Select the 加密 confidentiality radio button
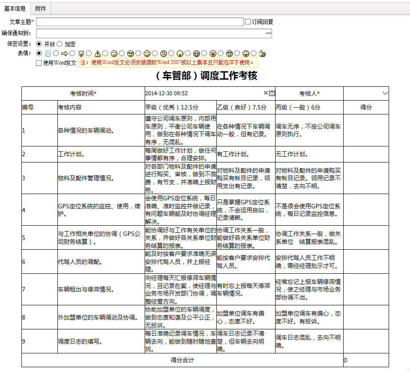This screenshot has height=373, width=410. coord(59,44)
